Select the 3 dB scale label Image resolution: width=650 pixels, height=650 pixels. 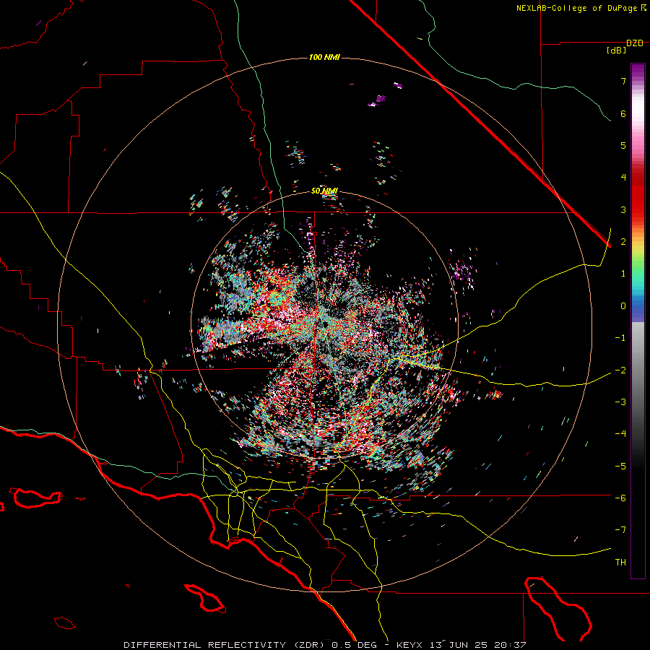623,209
